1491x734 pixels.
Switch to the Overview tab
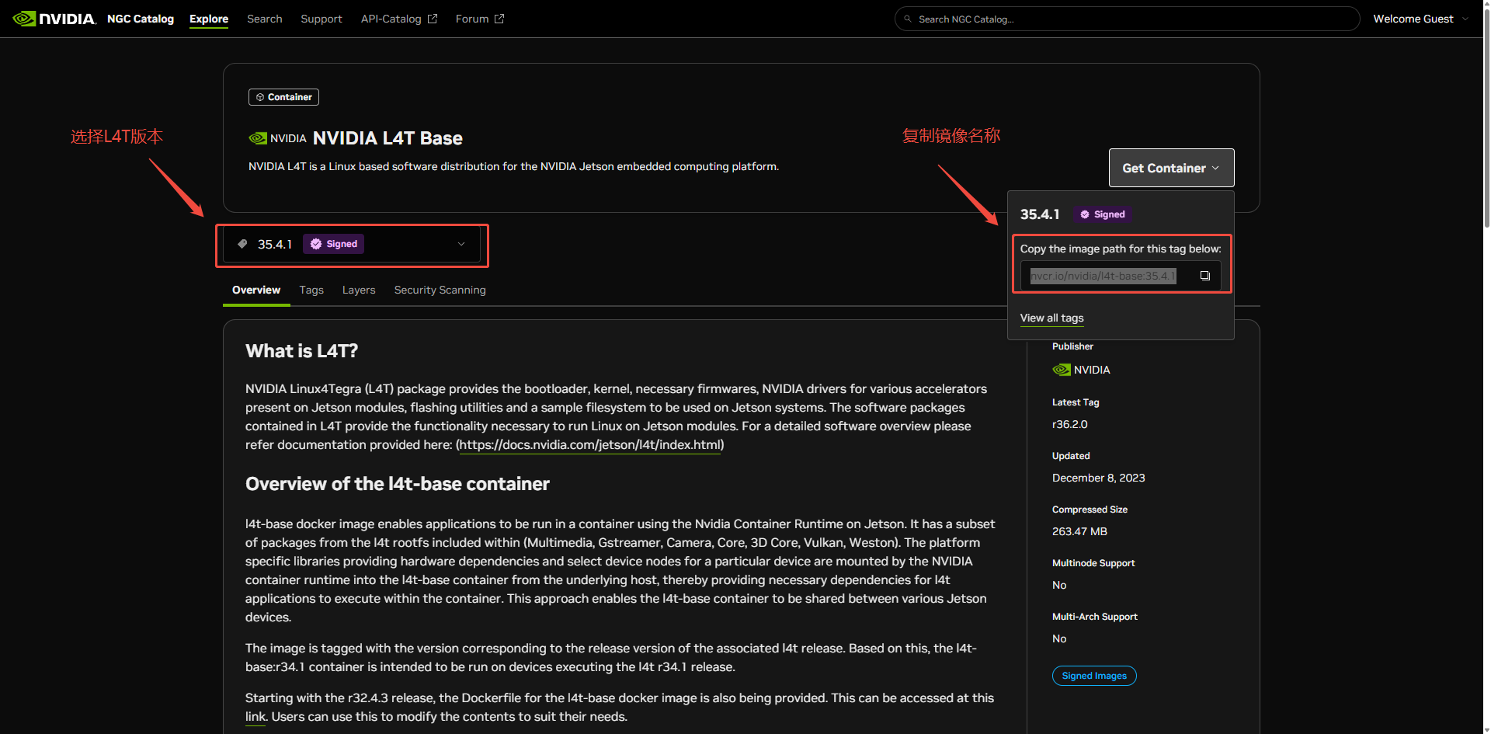[256, 290]
